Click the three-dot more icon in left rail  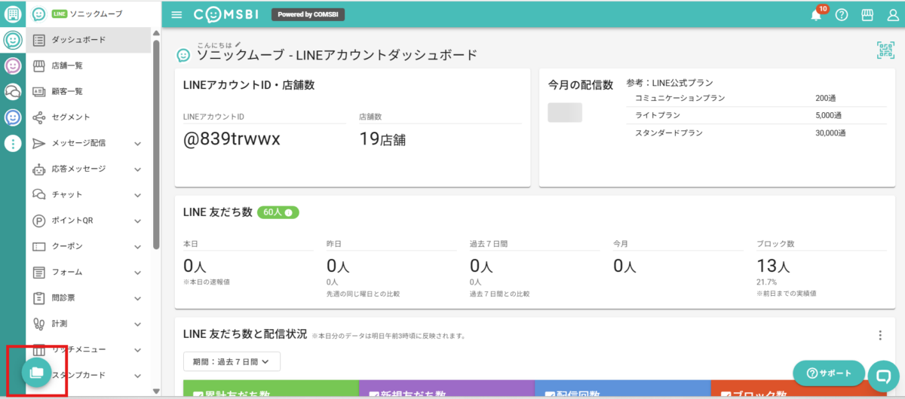click(13, 143)
